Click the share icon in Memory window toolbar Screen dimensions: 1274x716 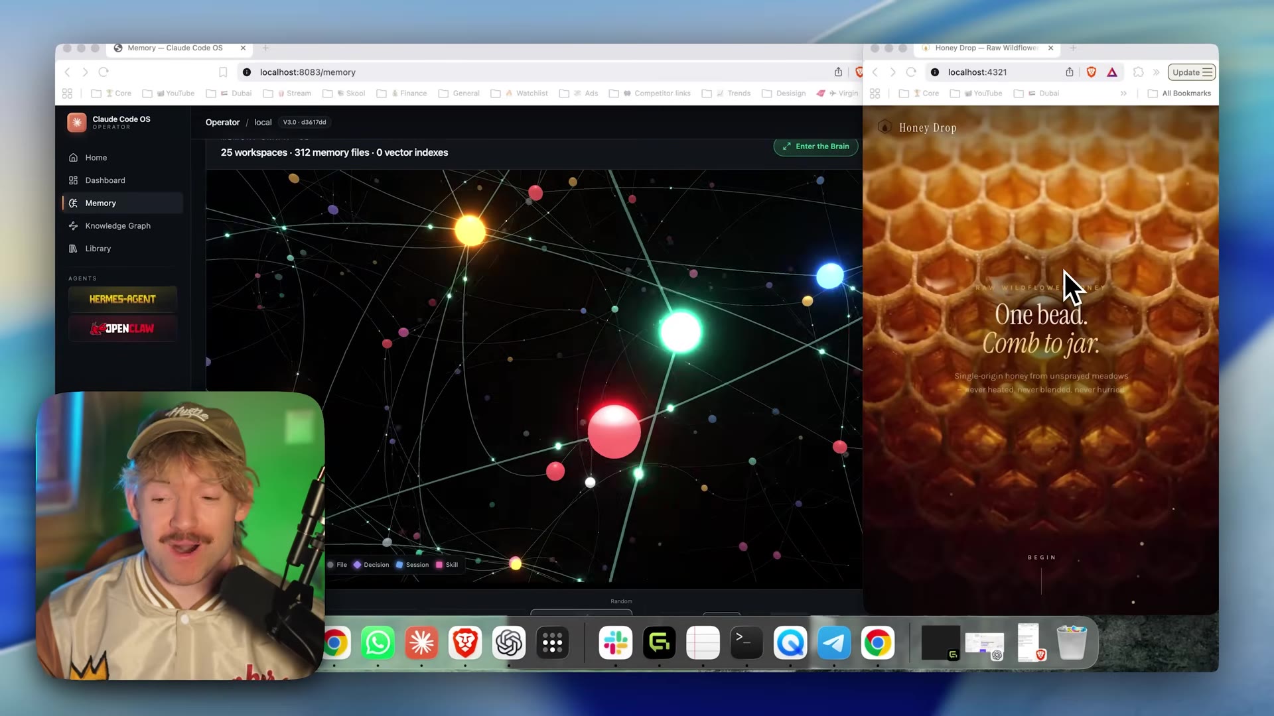[x=838, y=72]
